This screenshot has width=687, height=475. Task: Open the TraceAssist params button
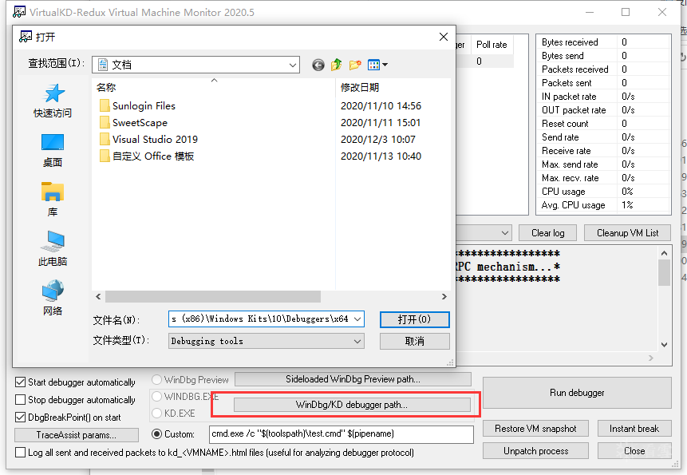click(77, 435)
